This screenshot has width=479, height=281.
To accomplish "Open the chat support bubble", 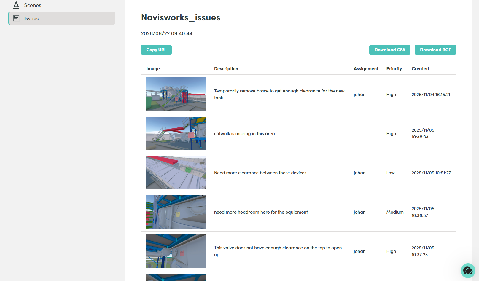I will [468, 271].
